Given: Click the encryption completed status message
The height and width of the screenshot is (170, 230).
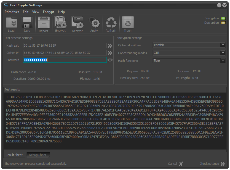Looking at the screenshot, I should [x=36, y=164].
